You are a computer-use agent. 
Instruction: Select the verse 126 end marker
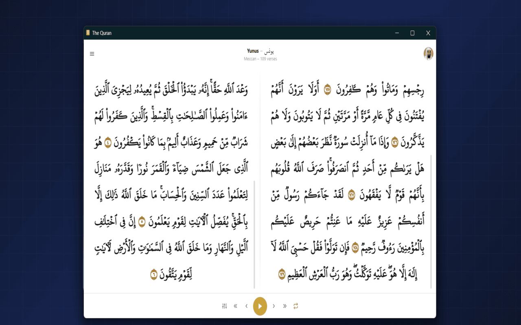tap(395, 143)
